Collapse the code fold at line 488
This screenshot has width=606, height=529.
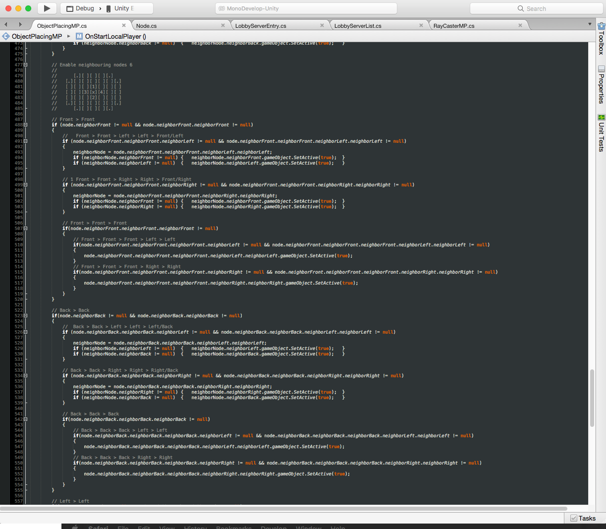26,125
